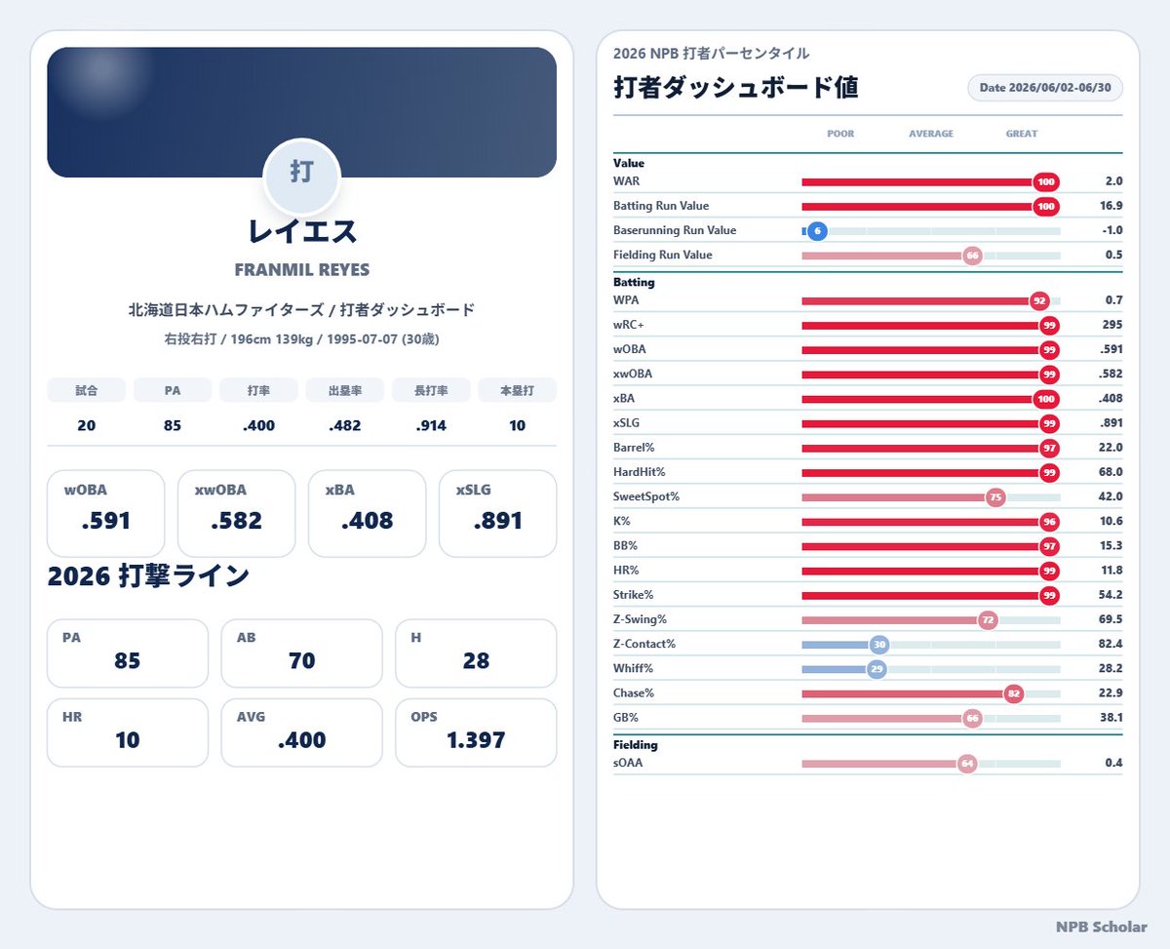Click the Z-Contact% percentile marker 30
This screenshot has height=949, width=1170.
click(879, 645)
